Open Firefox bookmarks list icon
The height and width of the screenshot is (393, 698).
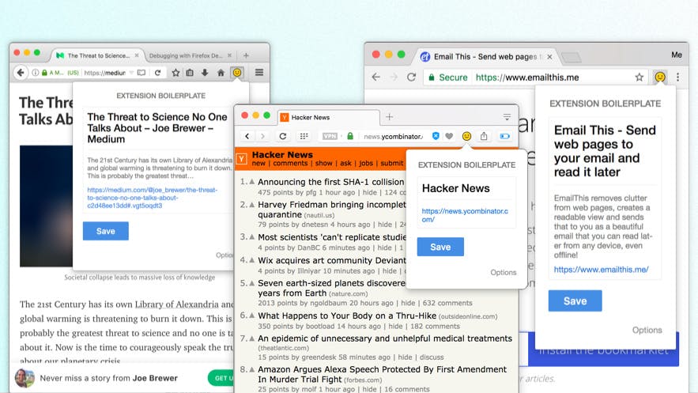tap(190, 73)
